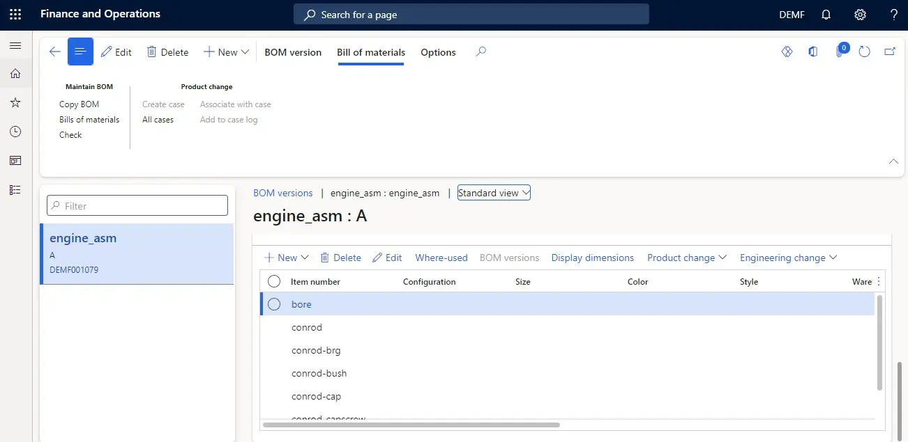Open Recent clock icon in sidebar

(x=15, y=132)
